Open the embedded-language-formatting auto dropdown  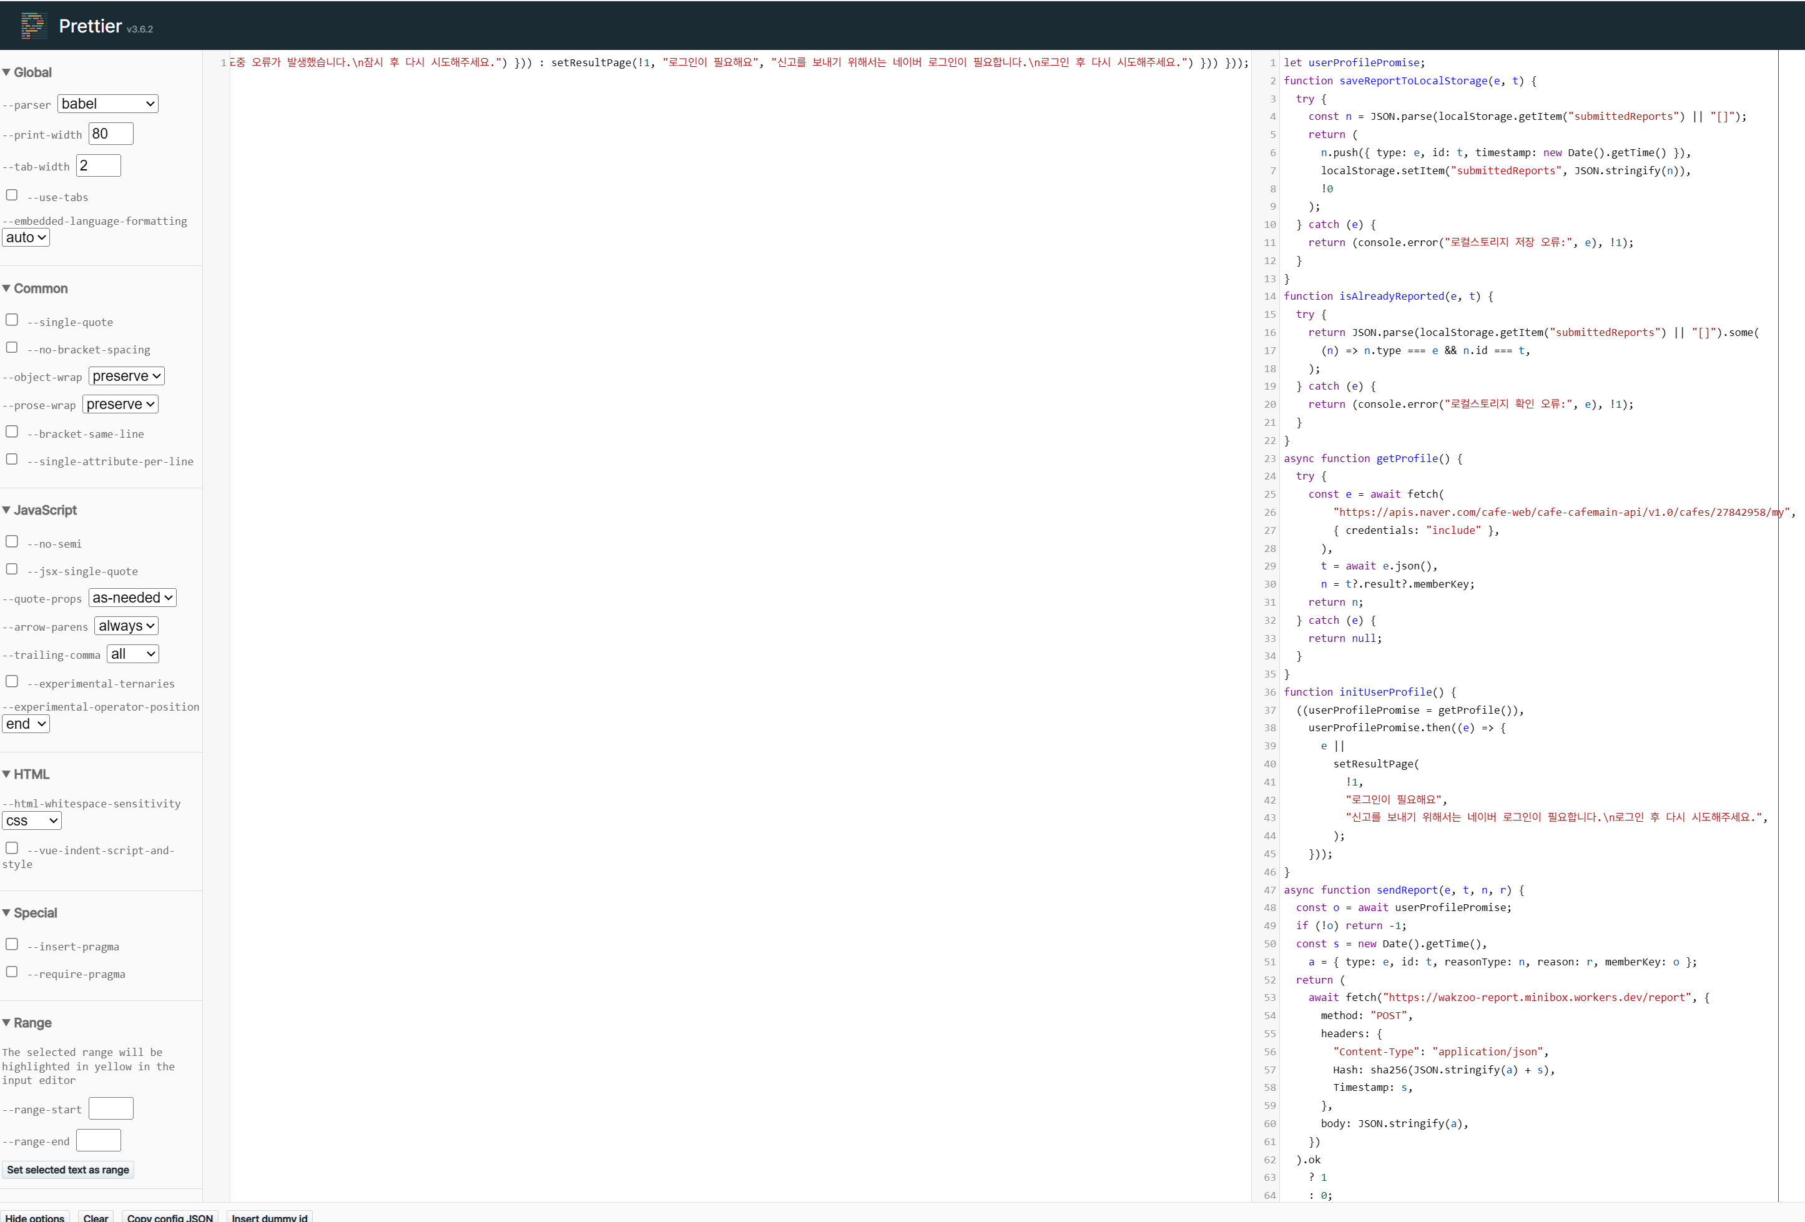coord(26,237)
